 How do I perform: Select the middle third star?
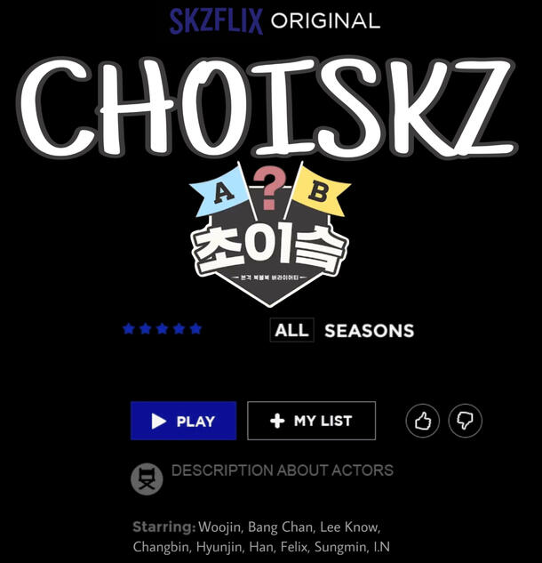(x=162, y=328)
